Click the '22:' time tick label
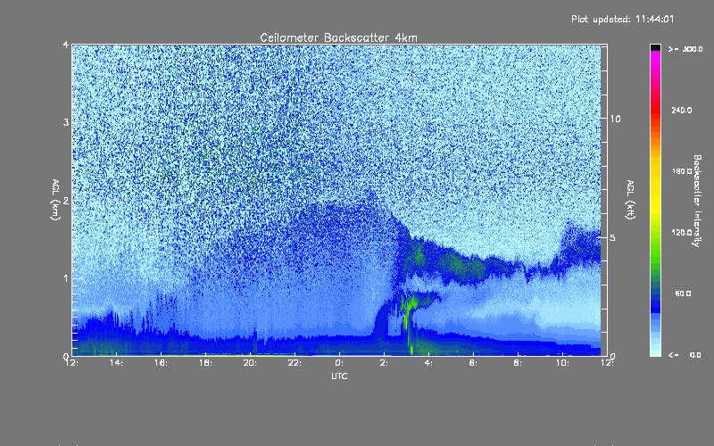 pos(295,363)
